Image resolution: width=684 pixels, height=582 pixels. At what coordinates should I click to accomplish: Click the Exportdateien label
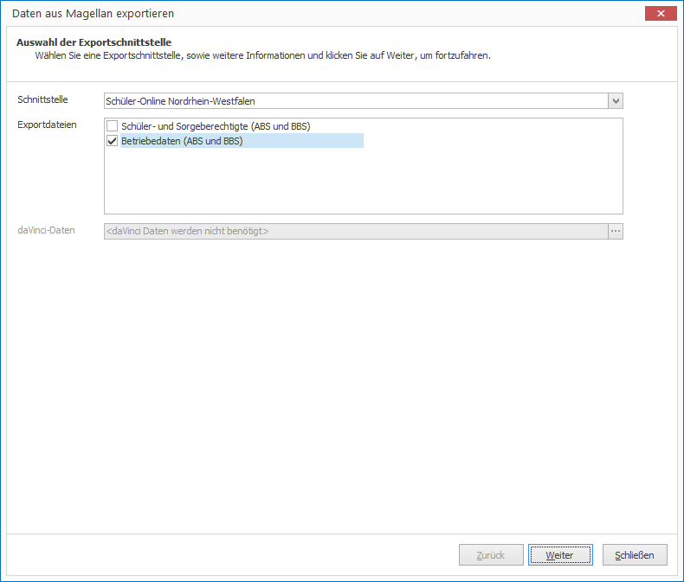(47, 125)
